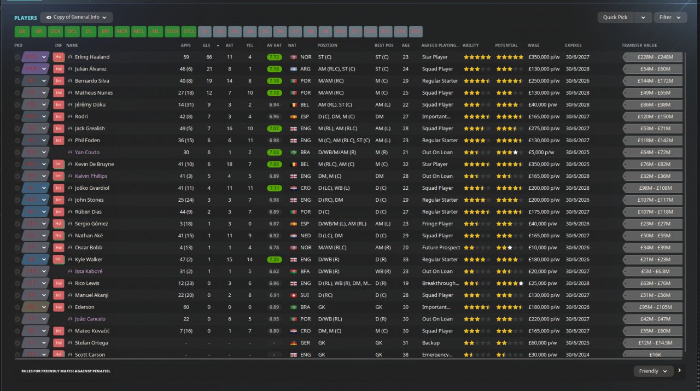Select the S15 substitute slot button
700x391 pixels.
coord(416,31)
